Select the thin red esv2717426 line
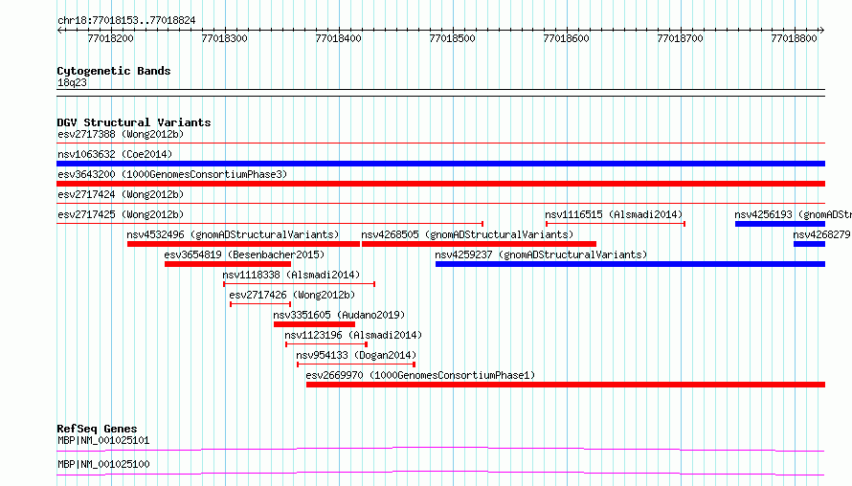 (x=260, y=304)
